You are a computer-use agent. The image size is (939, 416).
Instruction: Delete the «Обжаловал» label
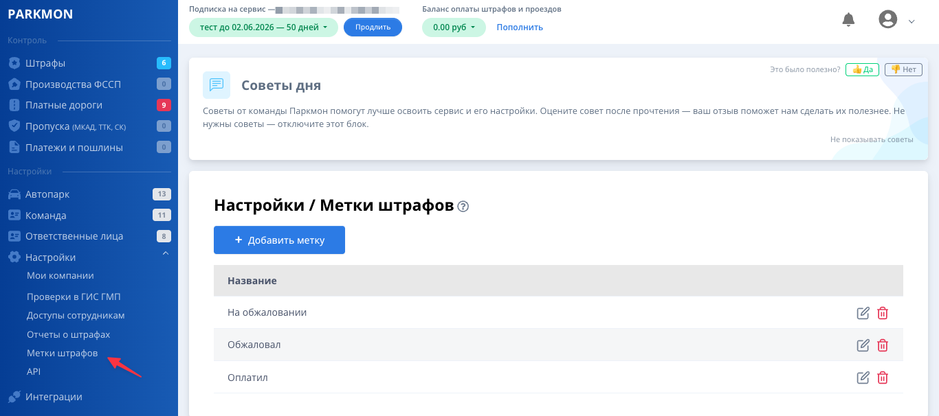(883, 345)
